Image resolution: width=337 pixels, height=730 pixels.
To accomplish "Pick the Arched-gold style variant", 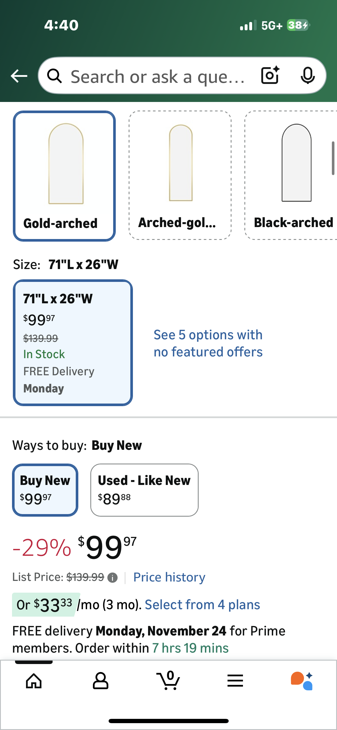I will coord(180,175).
